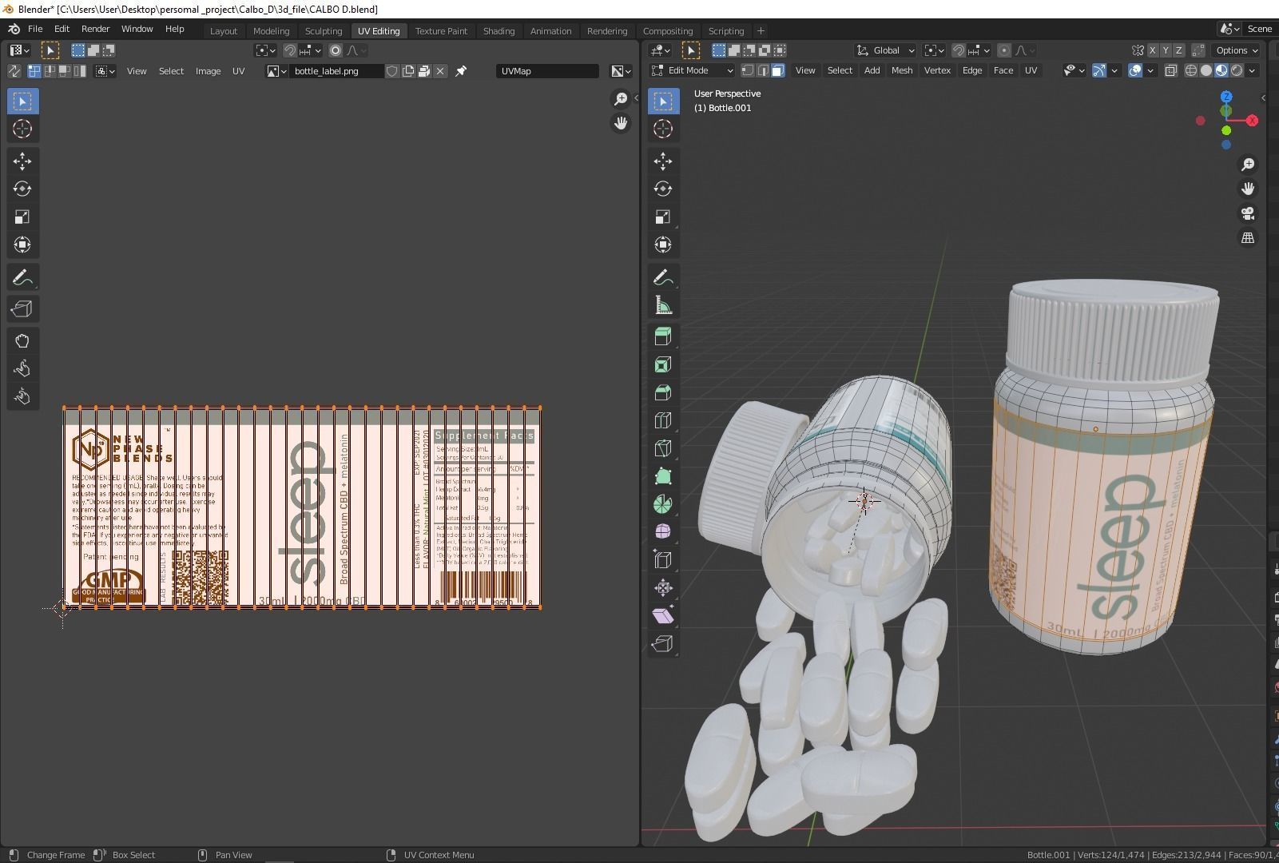1279x863 pixels.
Task: Enable vertex select mode in 3D viewport
Action: 747,70
